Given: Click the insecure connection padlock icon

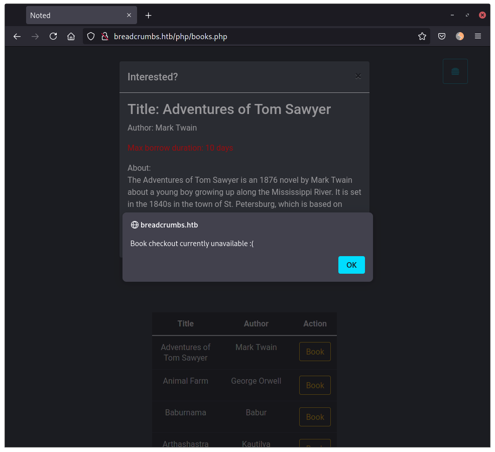Looking at the screenshot, I should point(104,36).
